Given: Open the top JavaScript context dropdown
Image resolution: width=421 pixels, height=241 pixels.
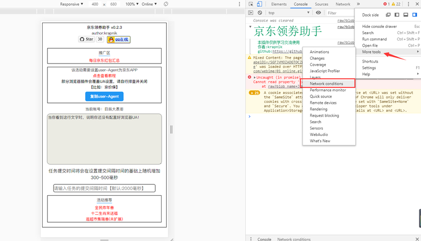Looking at the screenshot, I should [288, 13].
